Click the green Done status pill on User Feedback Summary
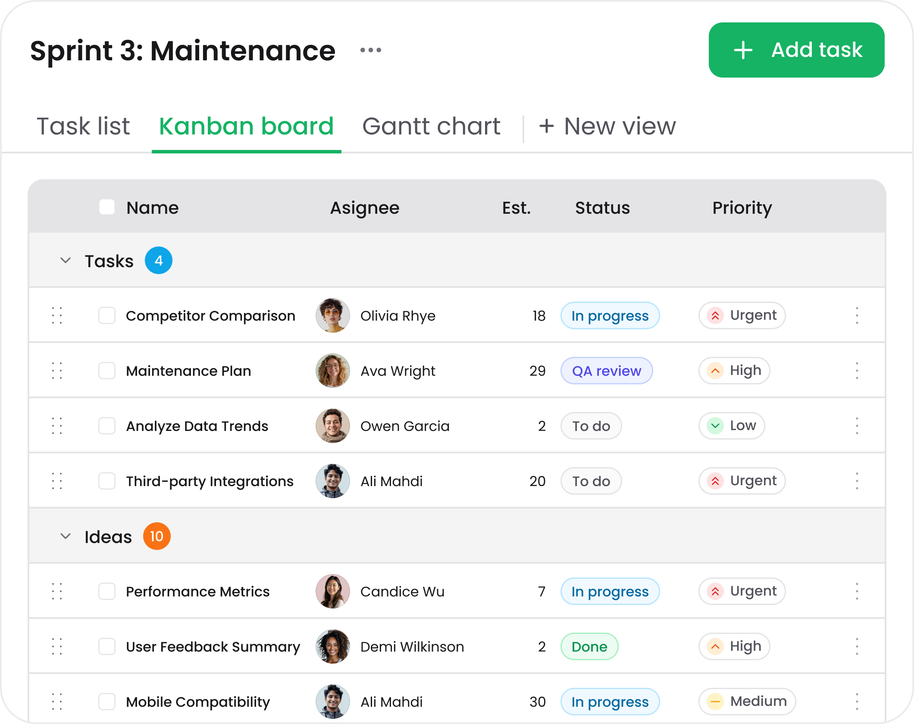Screen dimensions: 914x724 click(589, 646)
